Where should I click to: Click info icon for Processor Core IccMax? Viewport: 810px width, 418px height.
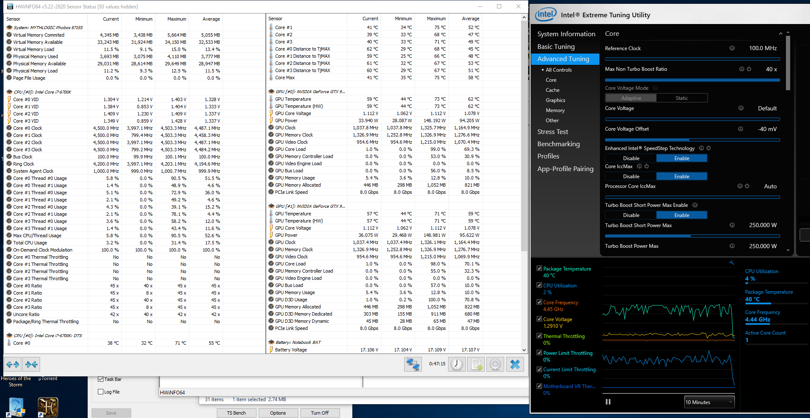(x=740, y=186)
